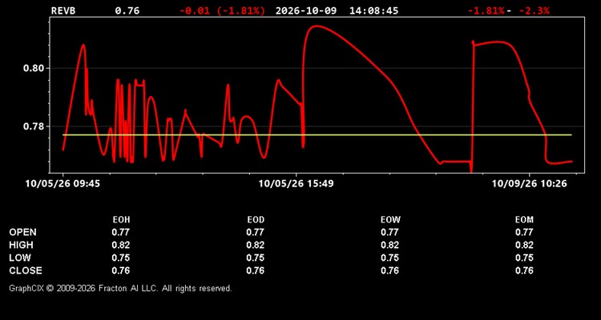The image size is (601, 320).
Task: Click the EOH CLOSE value 0.76
Action: pos(121,270)
